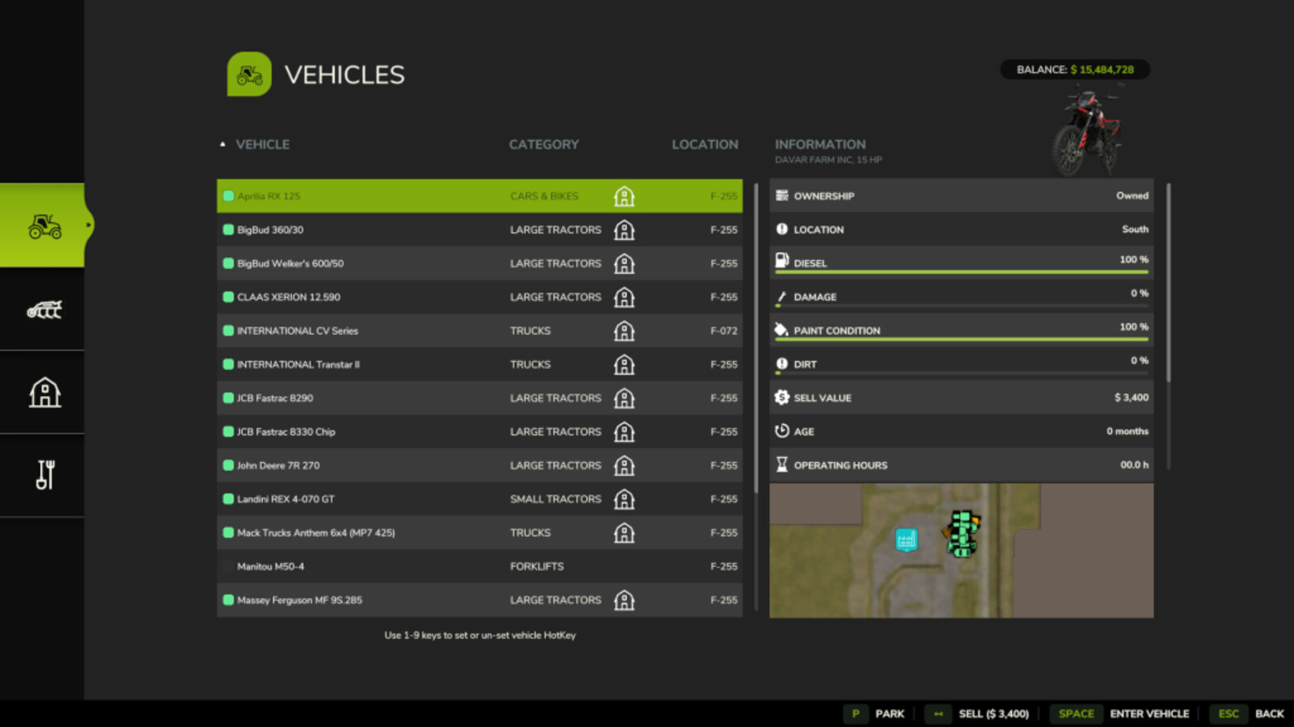Click the diesel fuel level bar
Image resolution: width=1294 pixels, height=727 pixels.
(x=961, y=273)
